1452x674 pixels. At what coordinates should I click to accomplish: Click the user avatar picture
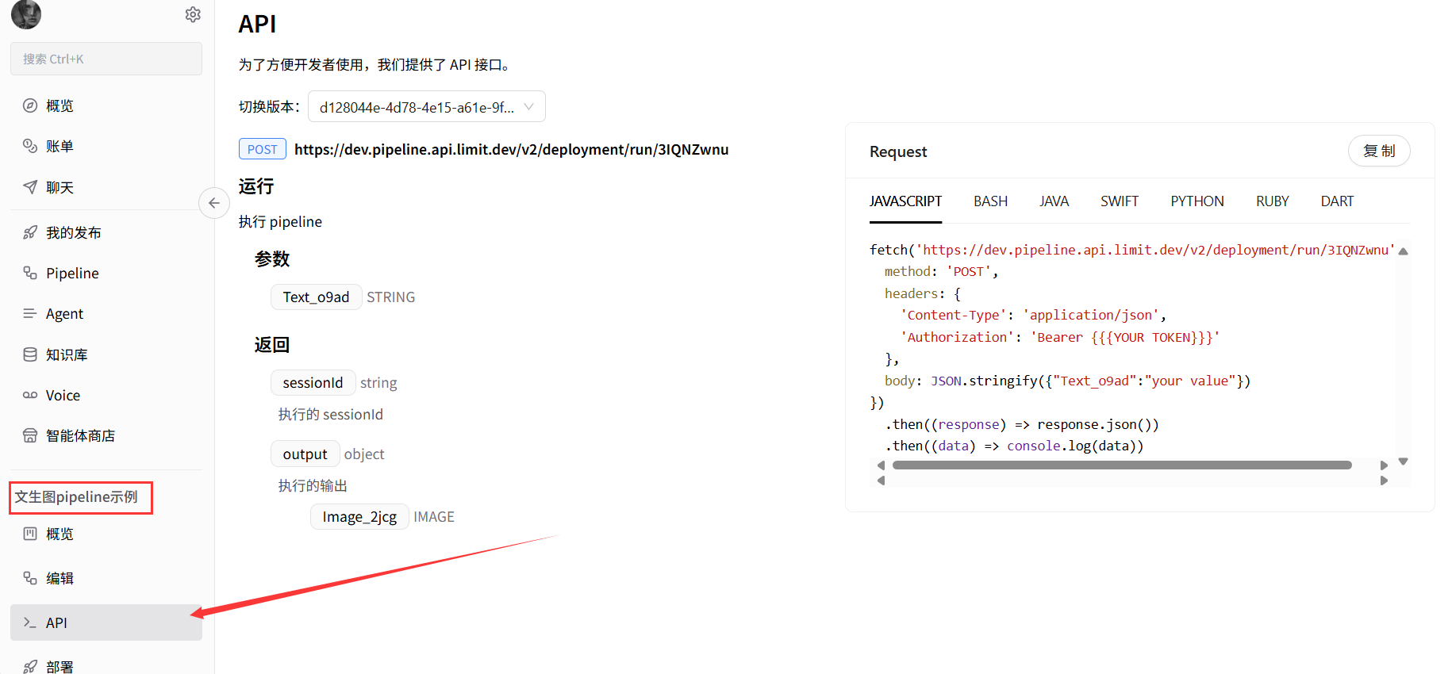point(26,13)
